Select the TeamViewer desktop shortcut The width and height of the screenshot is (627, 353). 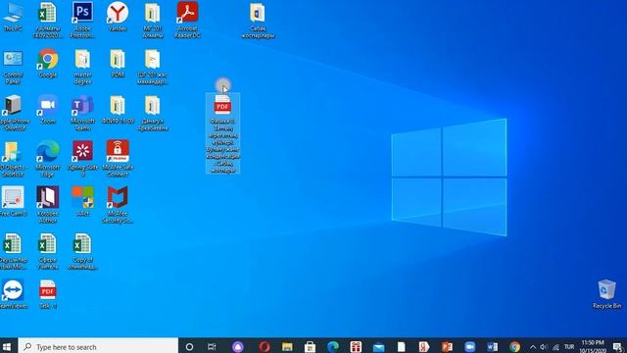[13, 294]
